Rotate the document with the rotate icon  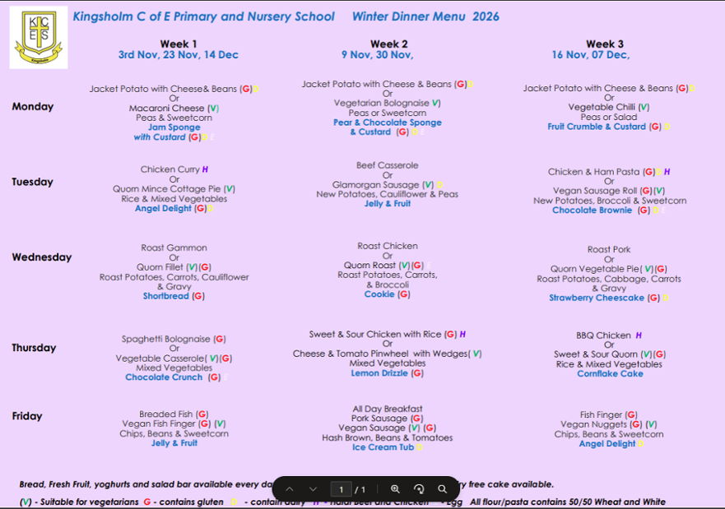(419, 489)
